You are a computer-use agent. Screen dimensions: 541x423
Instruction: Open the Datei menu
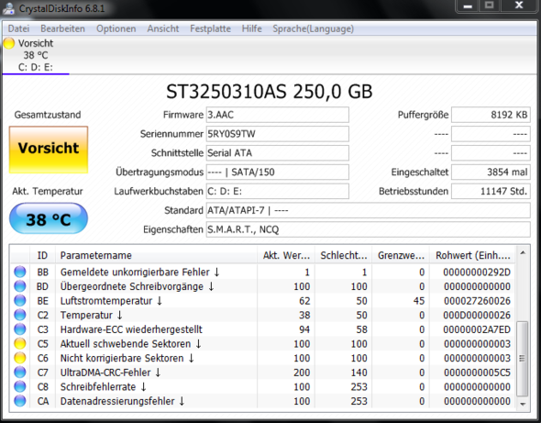coord(18,28)
